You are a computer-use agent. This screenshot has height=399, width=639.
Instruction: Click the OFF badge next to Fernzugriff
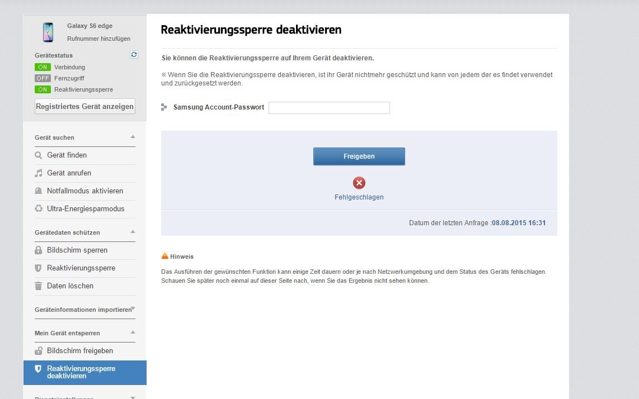(43, 78)
